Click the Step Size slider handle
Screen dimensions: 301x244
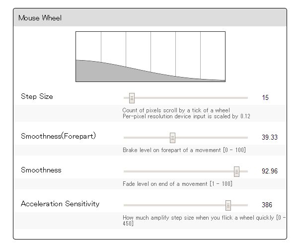132,98
